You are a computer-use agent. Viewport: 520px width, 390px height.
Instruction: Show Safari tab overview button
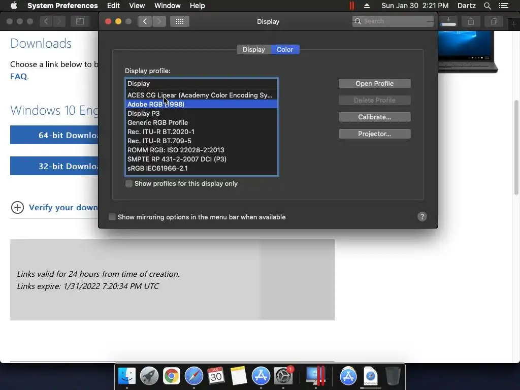point(494,21)
